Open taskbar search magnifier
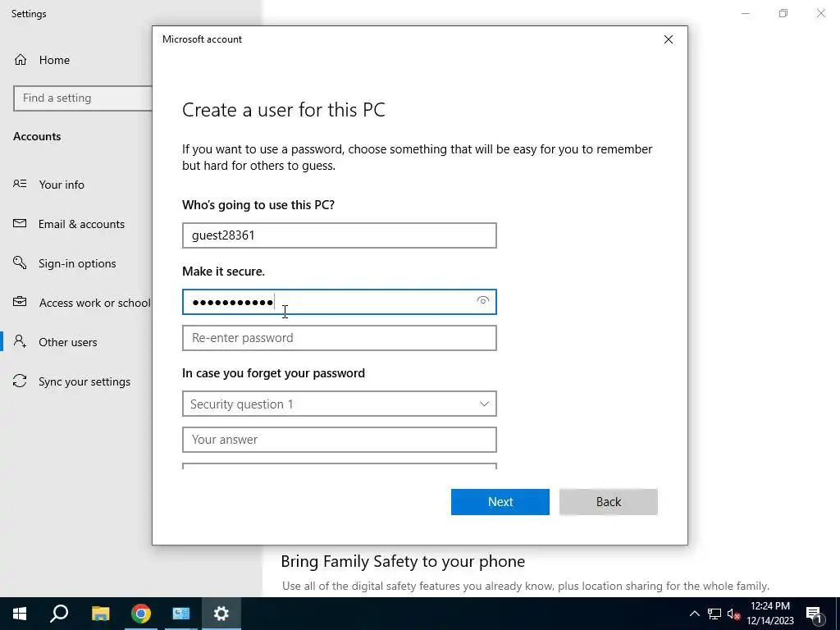Screen dimensions: 840x630 [59, 614]
